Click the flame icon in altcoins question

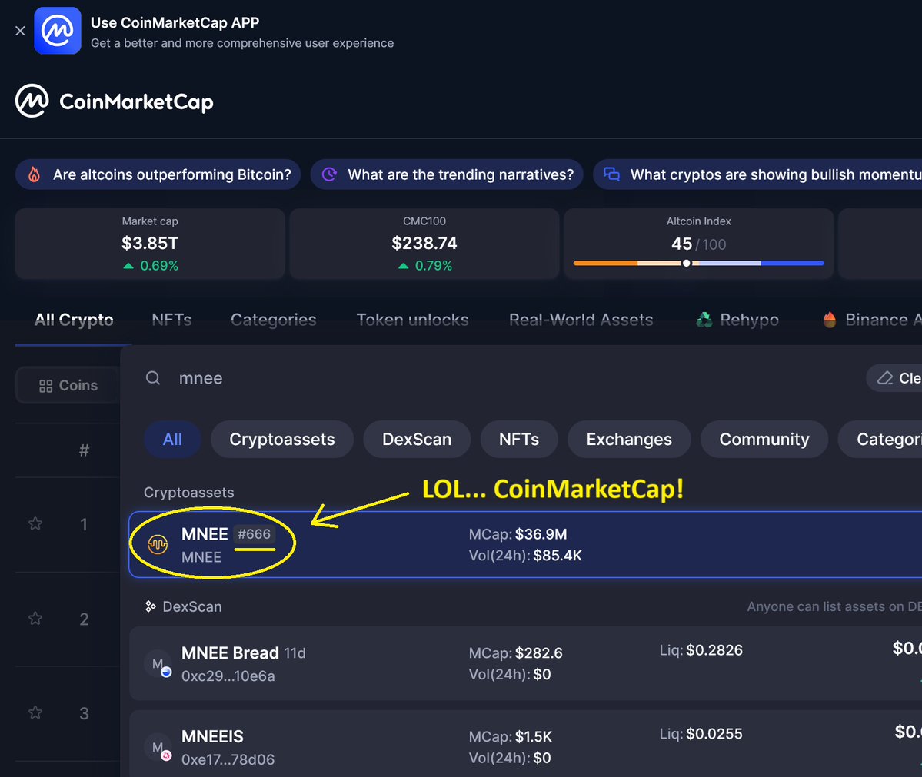(34, 174)
